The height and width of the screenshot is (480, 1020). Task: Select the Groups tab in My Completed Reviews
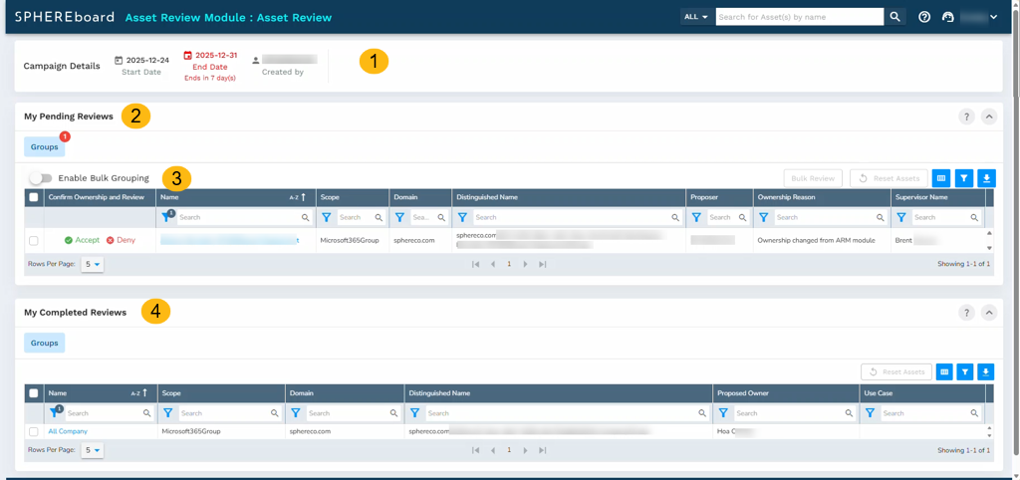click(45, 343)
